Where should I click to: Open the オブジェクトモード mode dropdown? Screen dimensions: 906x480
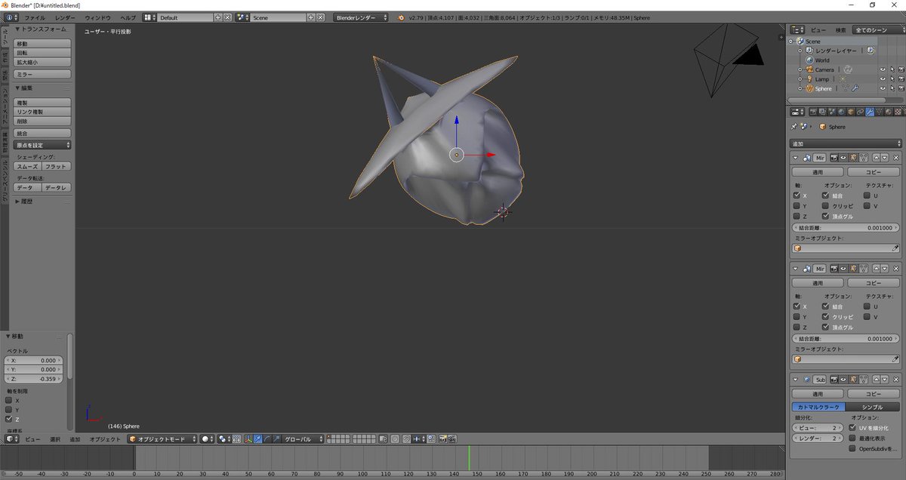162,438
